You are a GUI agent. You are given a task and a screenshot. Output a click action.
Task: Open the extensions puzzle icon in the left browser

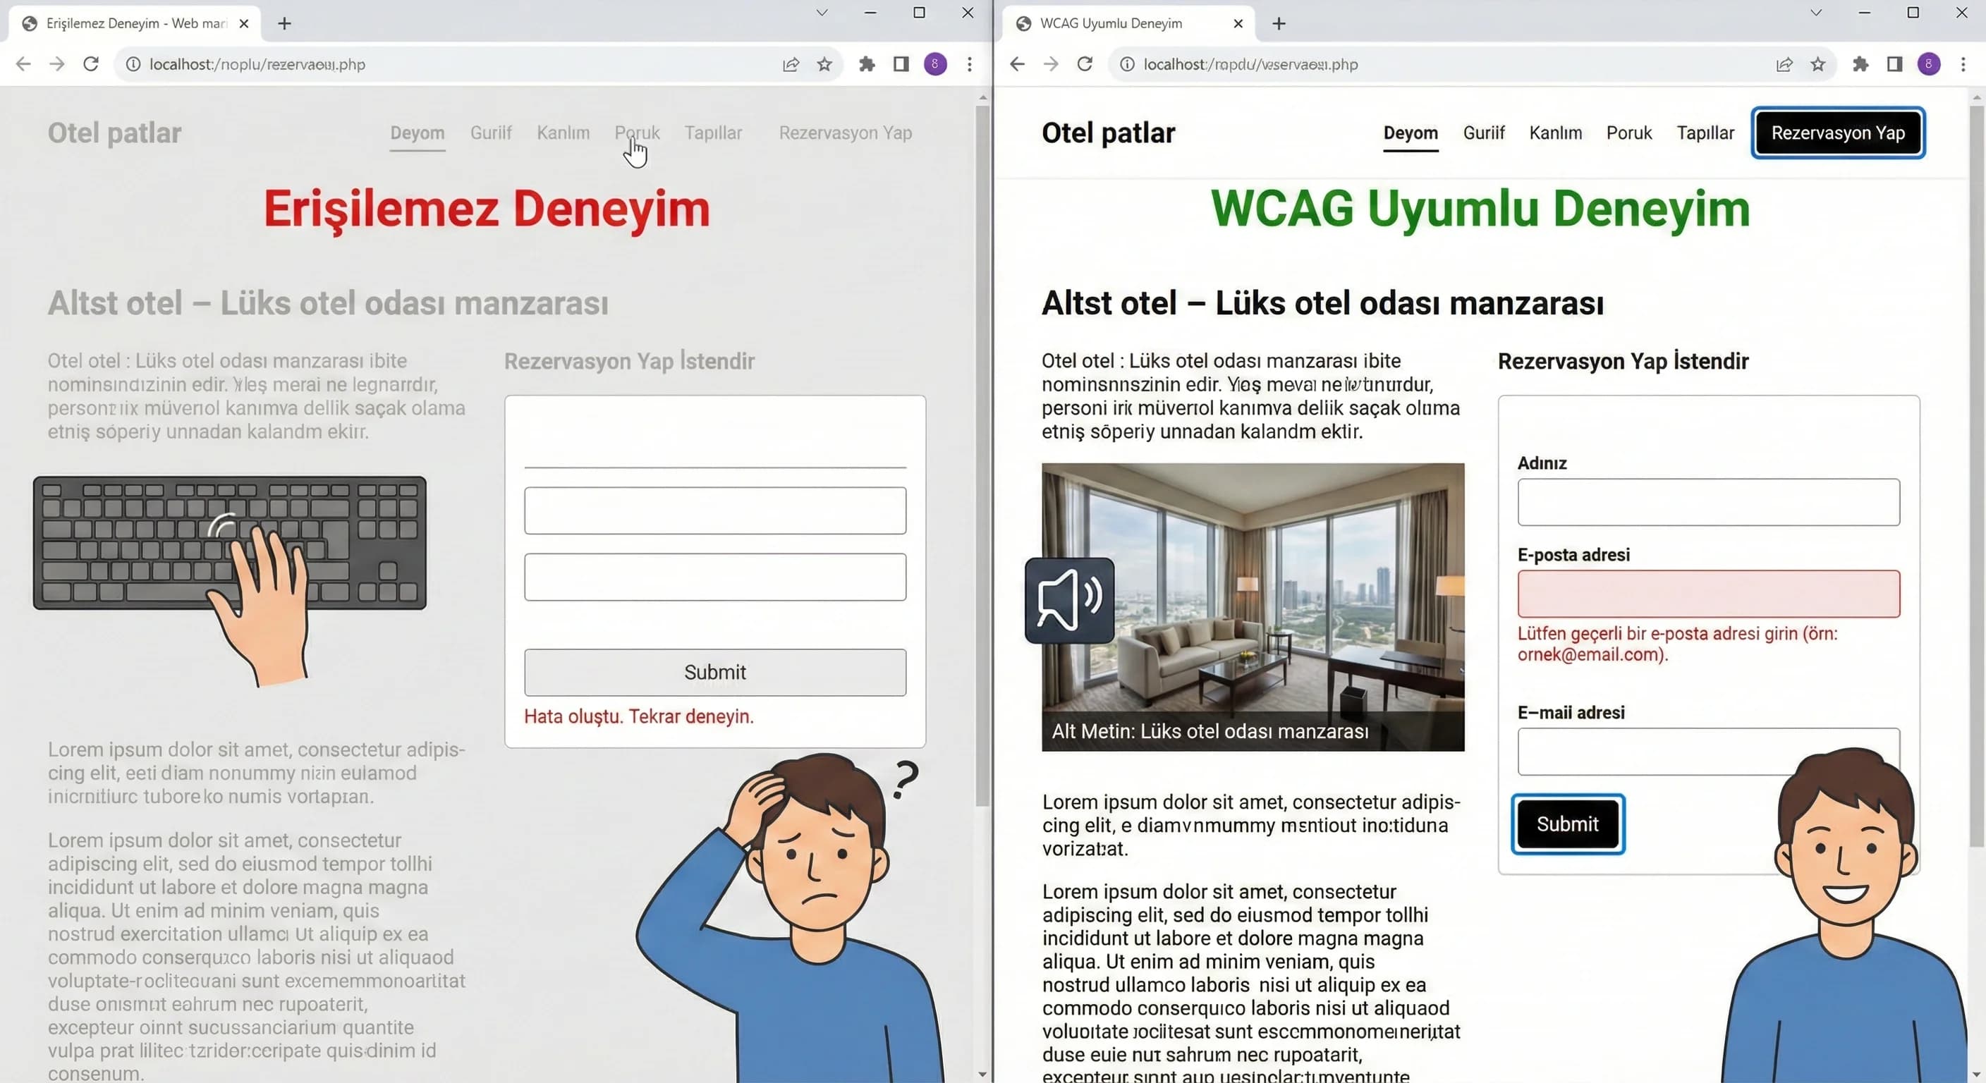pyautogui.click(x=866, y=64)
